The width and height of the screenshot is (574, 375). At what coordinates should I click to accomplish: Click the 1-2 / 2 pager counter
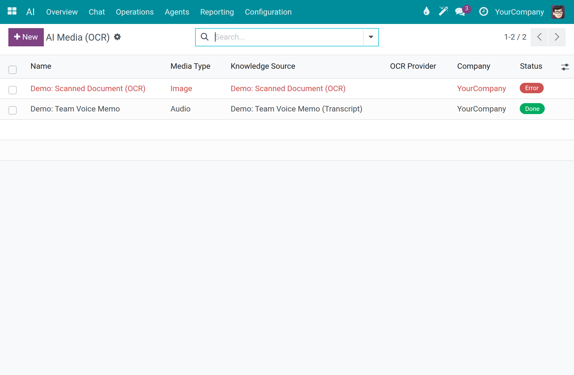click(x=515, y=37)
